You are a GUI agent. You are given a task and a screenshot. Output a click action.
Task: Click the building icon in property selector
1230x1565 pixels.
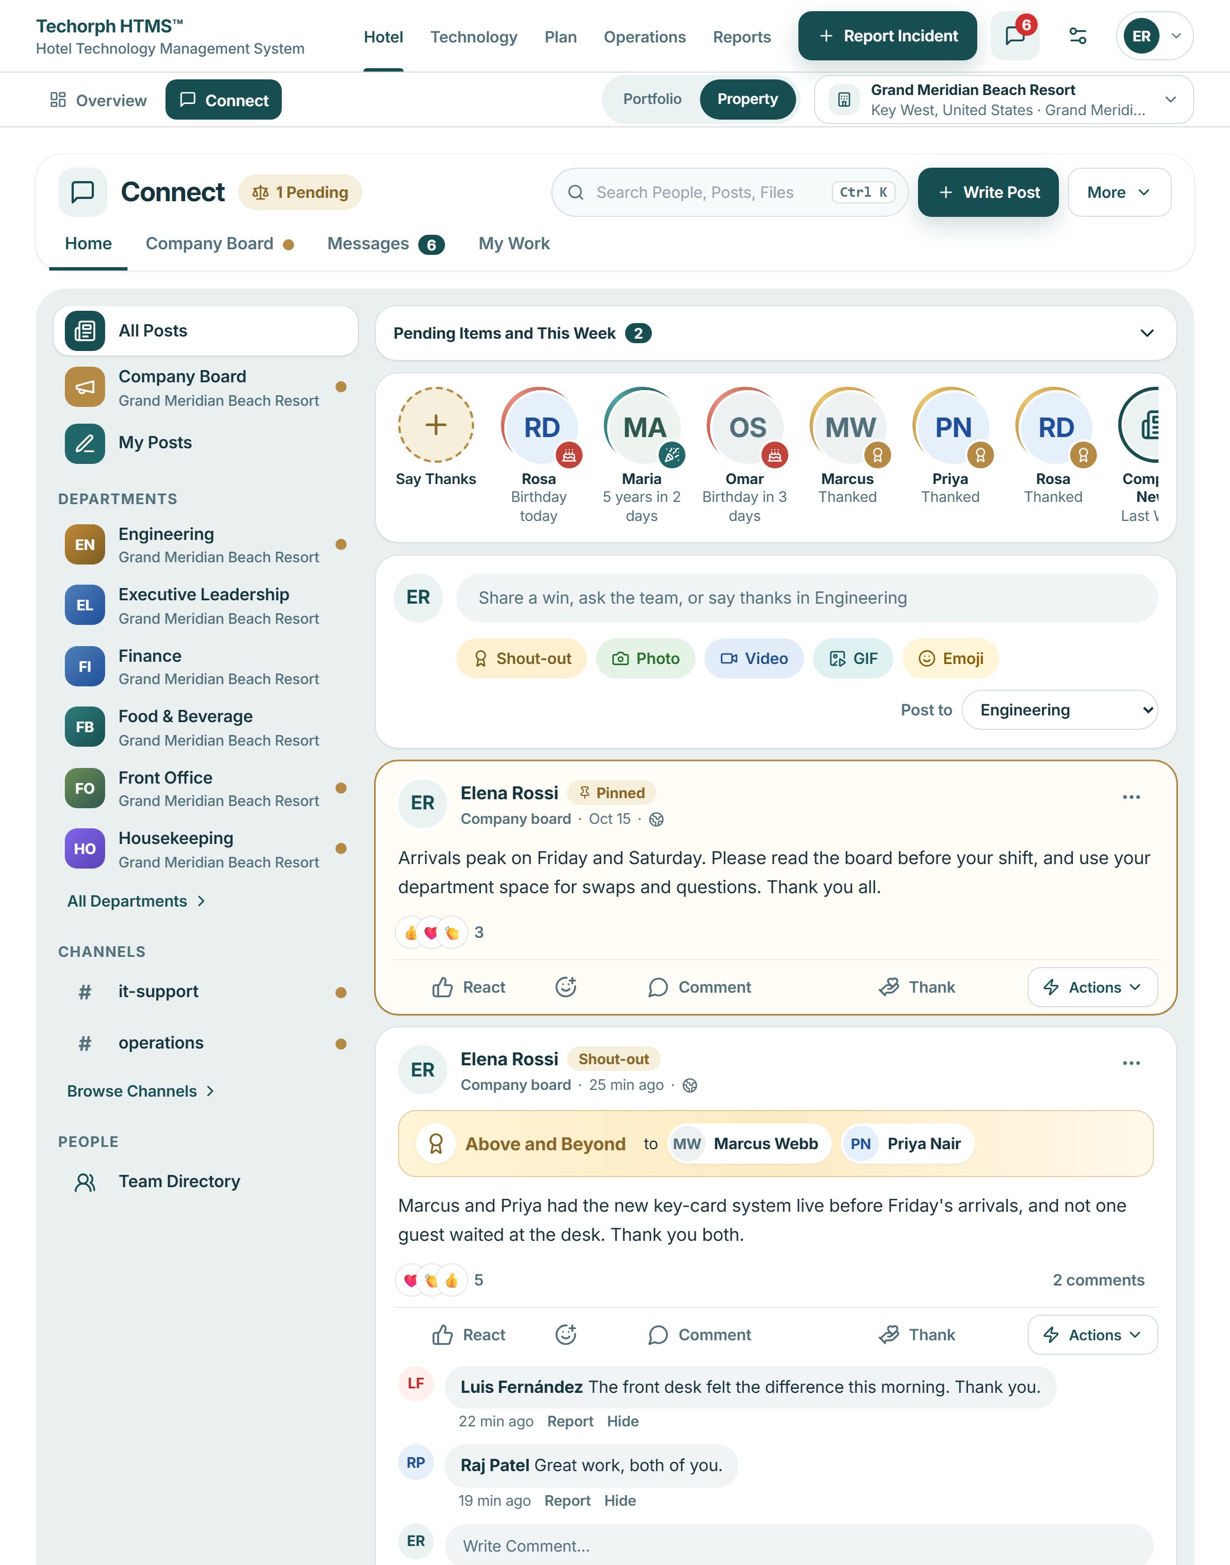[x=844, y=99]
